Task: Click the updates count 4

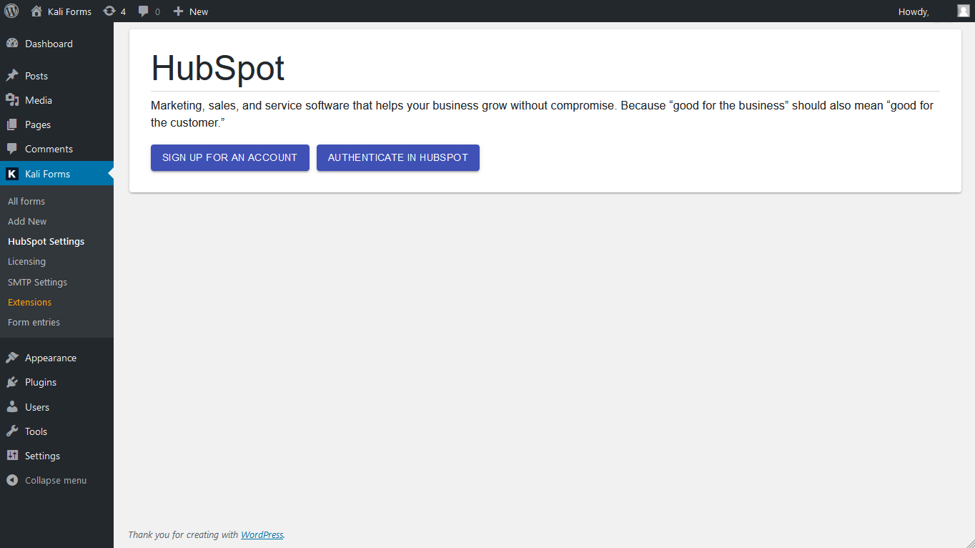Action: 123,11
